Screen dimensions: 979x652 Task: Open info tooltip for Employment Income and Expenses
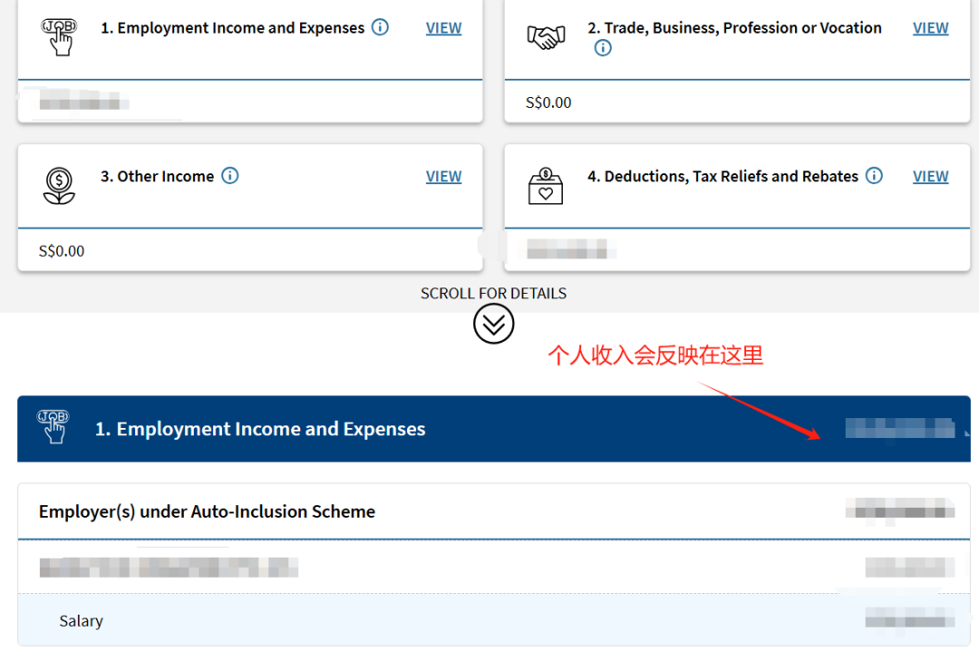[381, 27]
